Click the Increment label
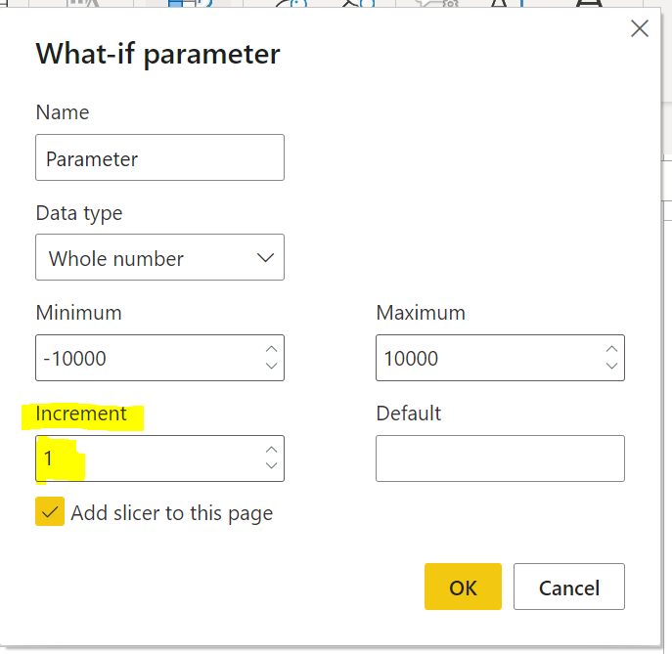 [x=81, y=414]
